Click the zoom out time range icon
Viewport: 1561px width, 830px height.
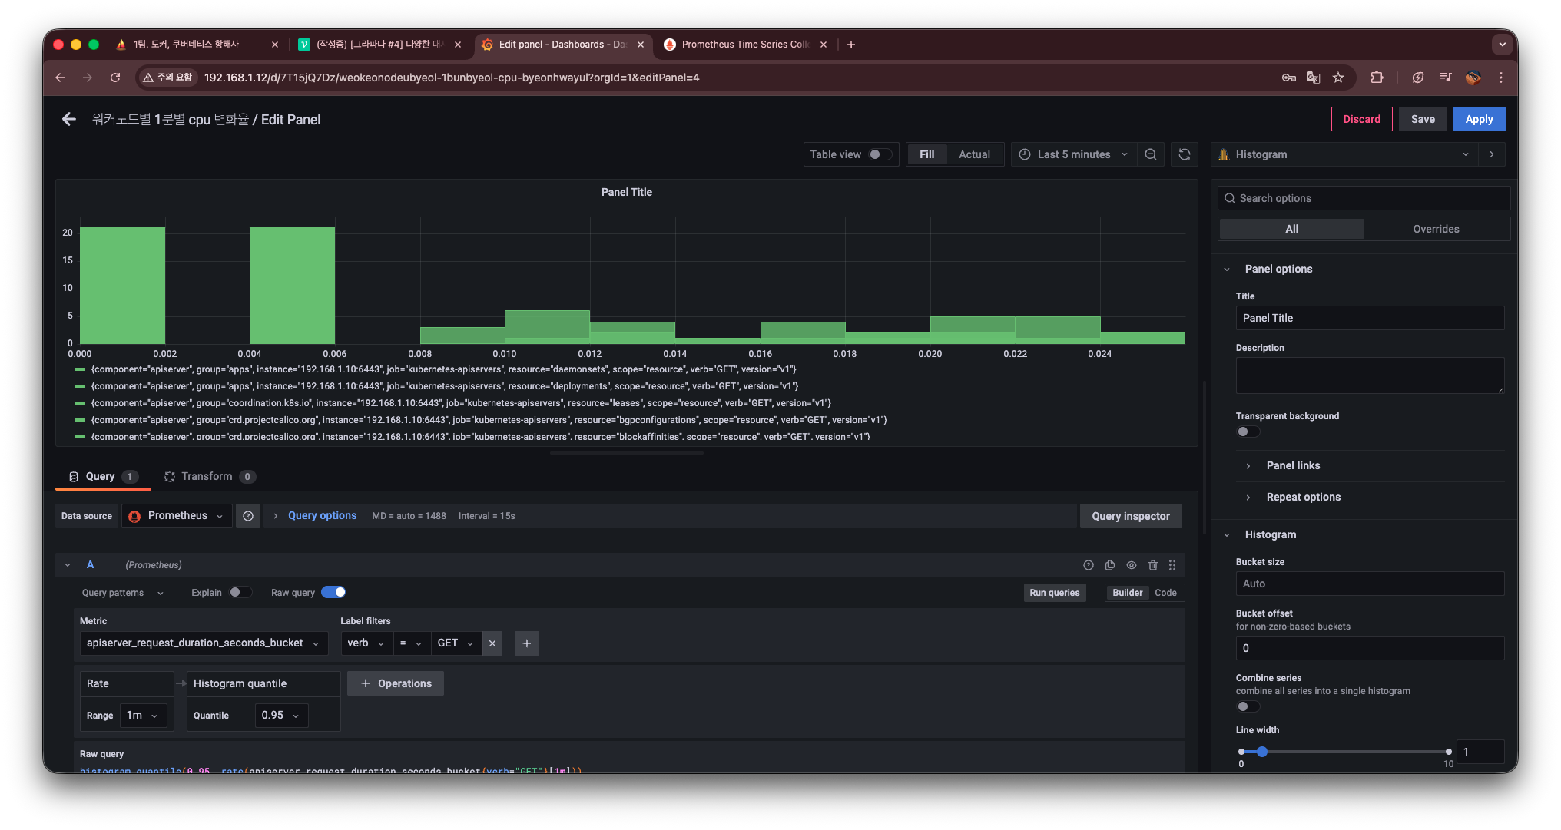[1151, 154]
